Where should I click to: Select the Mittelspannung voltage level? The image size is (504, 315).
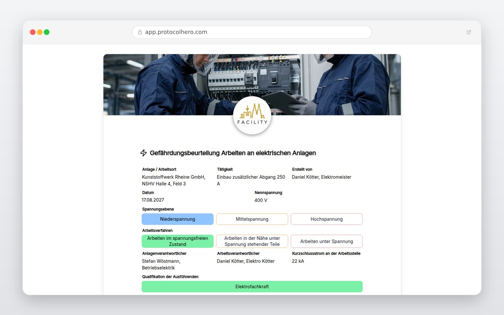tap(252, 219)
